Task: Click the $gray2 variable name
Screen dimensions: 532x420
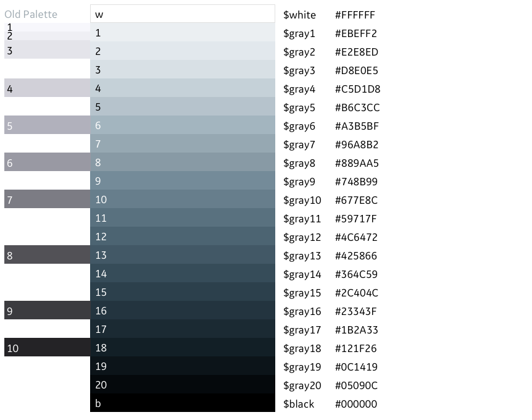Action: pos(299,52)
